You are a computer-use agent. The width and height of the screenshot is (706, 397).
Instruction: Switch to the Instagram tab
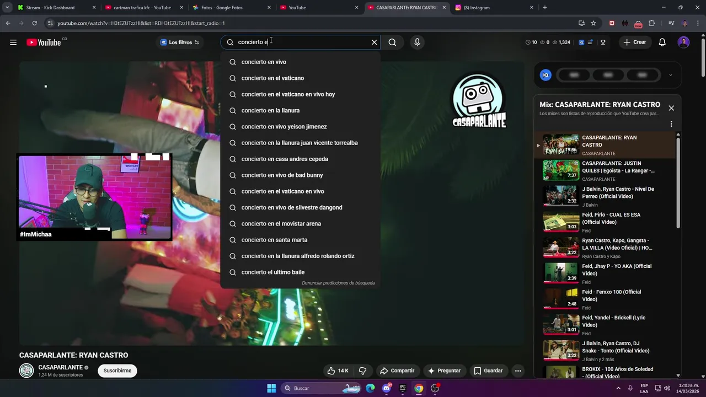pos(494,8)
